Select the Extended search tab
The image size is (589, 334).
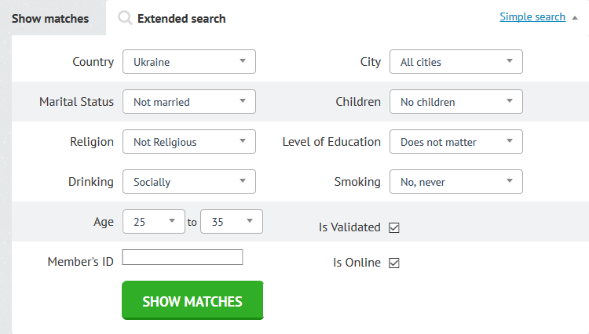click(x=181, y=18)
